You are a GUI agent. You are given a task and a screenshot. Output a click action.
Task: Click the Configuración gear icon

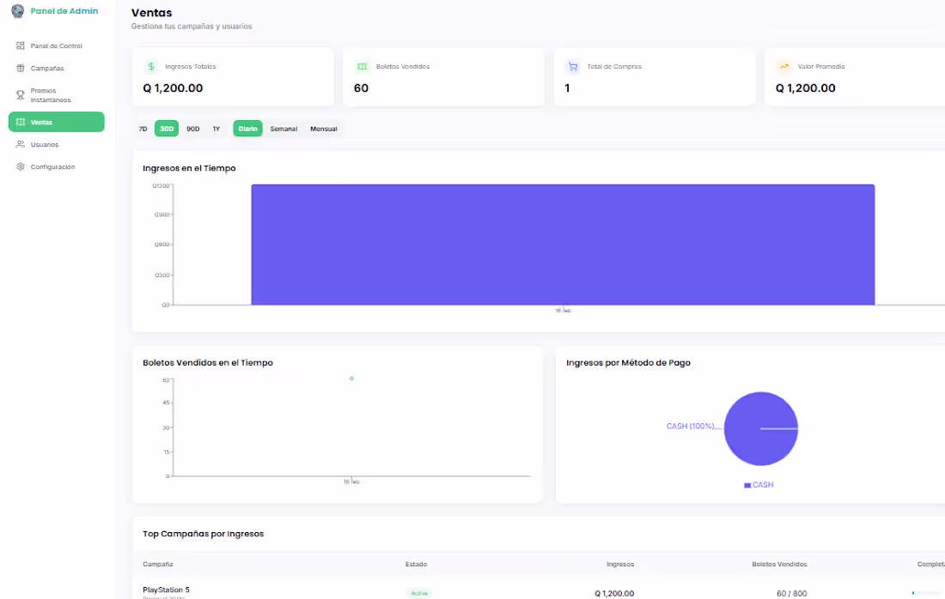(x=21, y=166)
